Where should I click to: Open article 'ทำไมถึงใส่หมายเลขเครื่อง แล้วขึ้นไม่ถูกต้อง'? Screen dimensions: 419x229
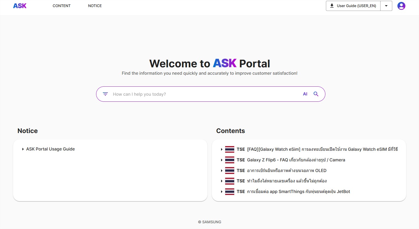(287, 181)
